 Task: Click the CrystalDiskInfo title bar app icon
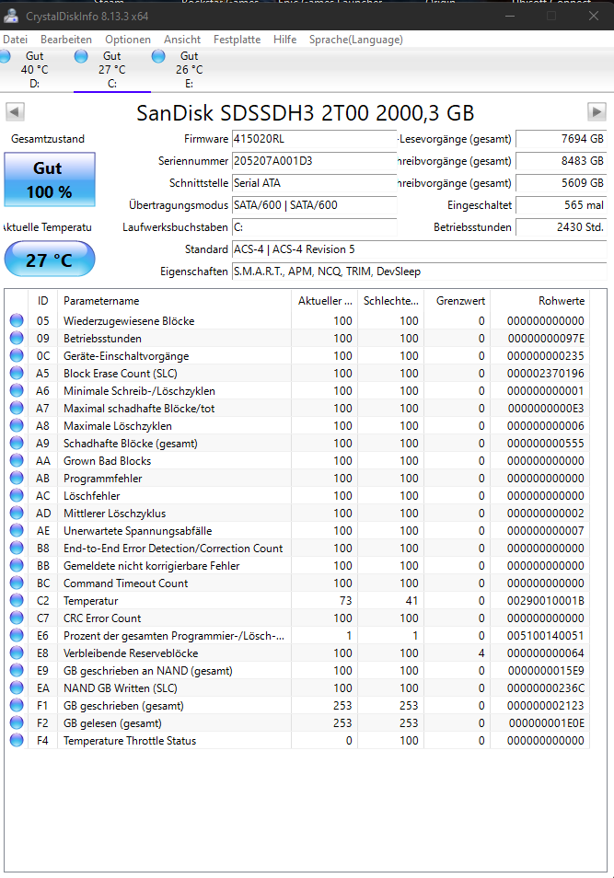point(10,16)
